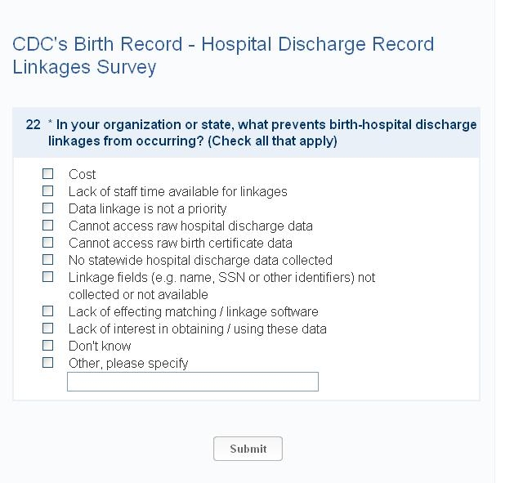This screenshot has width=523, height=483.
Task: Click the Cost option label
Action: tap(82, 174)
